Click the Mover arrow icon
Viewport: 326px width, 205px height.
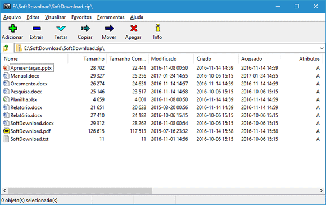110,28
